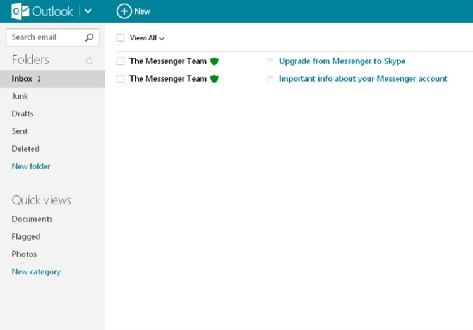Create a New folder link
Image resolution: width=473 pixels, height=330 pixels.
31,166
